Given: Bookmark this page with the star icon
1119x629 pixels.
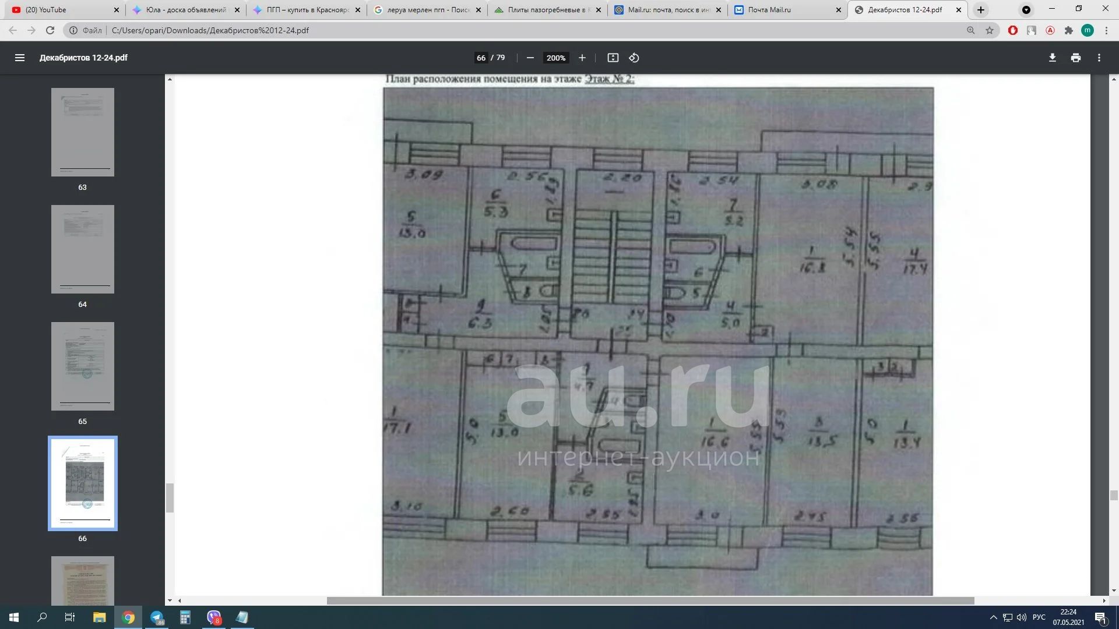Looking at the screenshot, I should (x=990, y=30).
